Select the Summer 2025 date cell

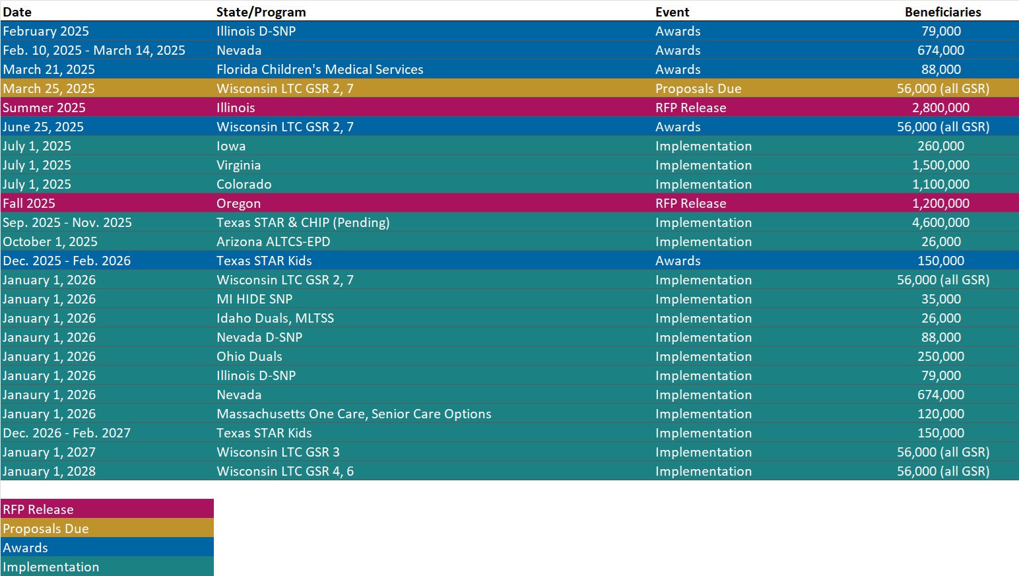tap(44, 108)
